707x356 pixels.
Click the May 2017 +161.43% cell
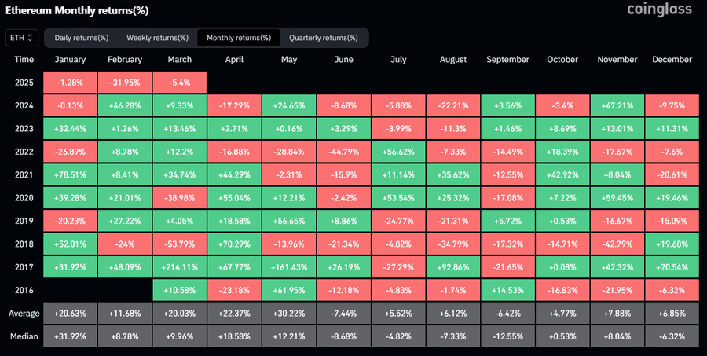point(289,267)
